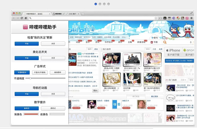
Task: Select 原样式 under 数字提示
Action: pyautogui.click(x=53, y=108)
